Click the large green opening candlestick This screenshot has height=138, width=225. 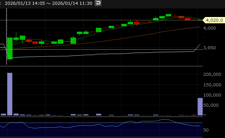(x=10, y=48)
